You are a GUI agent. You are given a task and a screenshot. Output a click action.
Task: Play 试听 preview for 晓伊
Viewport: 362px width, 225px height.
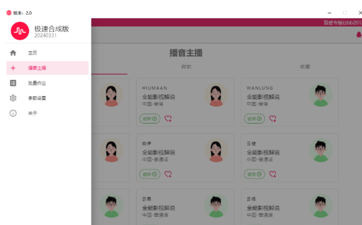pyautogui.click(x=150, y=174)
